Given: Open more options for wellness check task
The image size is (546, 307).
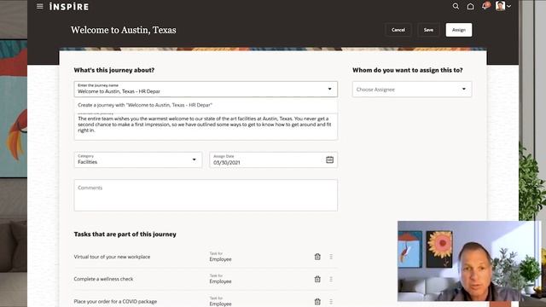Looking at the screenshot, I should click(x=331, y=279).
